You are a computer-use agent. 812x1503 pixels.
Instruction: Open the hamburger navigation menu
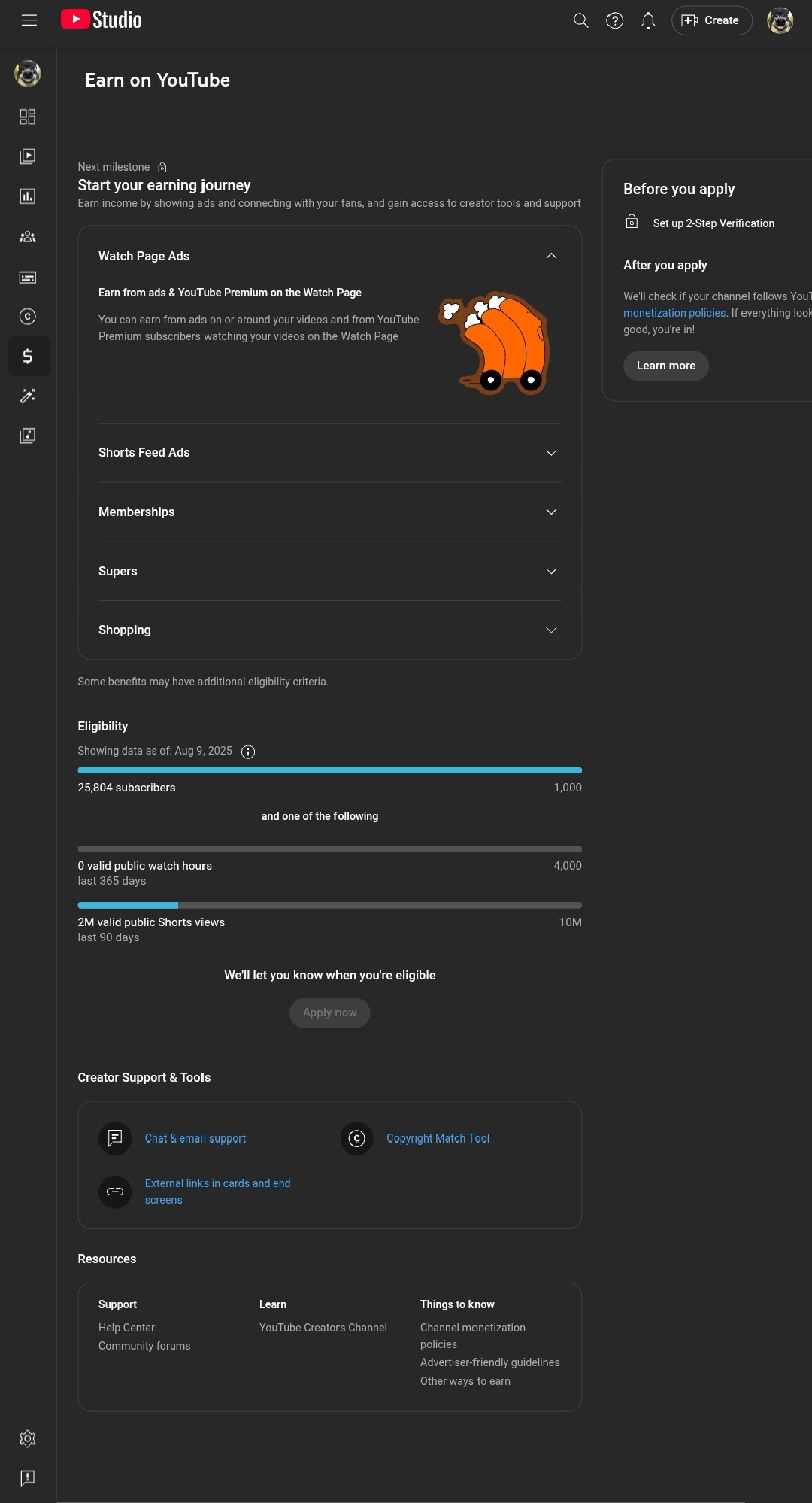pyautogui.click(x=29, y=20)
